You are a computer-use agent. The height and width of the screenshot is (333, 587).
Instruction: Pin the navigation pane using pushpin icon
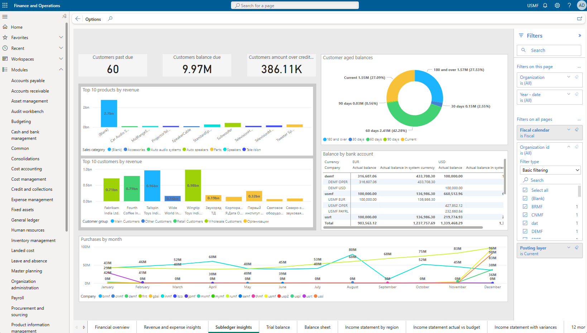(64, 16)
